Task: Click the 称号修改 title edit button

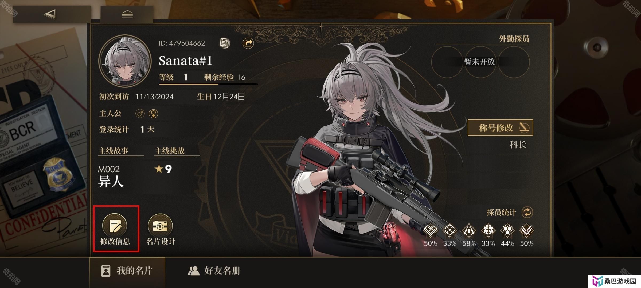Action: click(500, 128)
